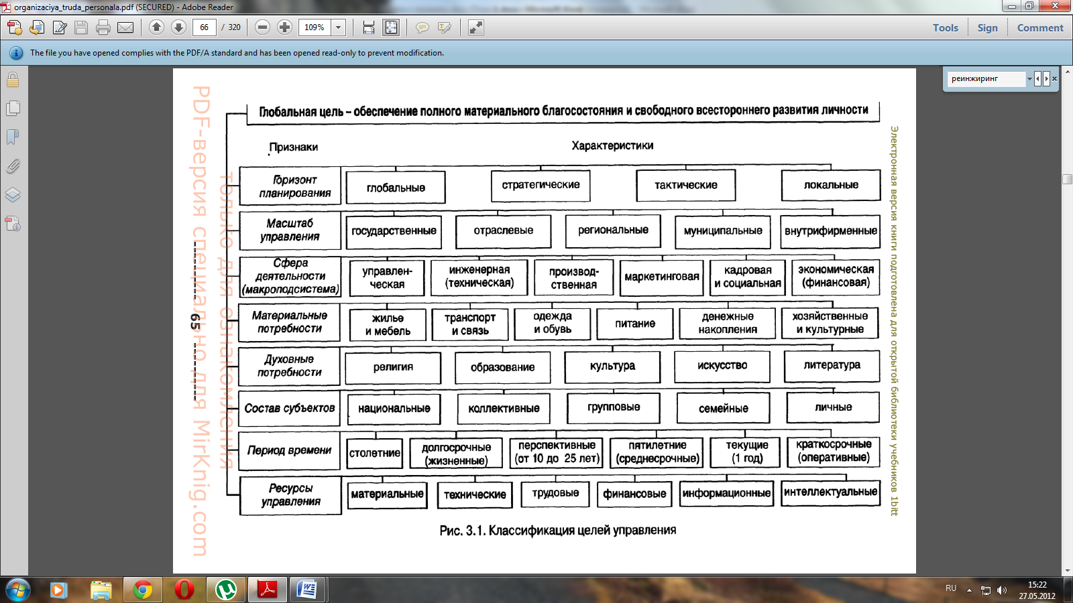Click the 'Ресурсы управления' label box
The height and width of the screenshot is (603, 1073).
(x=290, y=495)
